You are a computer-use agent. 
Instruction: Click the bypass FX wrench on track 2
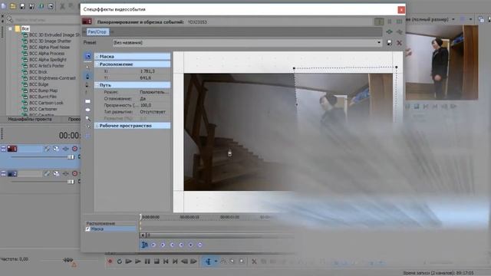click(47, 173)
